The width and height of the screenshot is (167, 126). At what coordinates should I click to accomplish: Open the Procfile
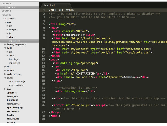11,115
